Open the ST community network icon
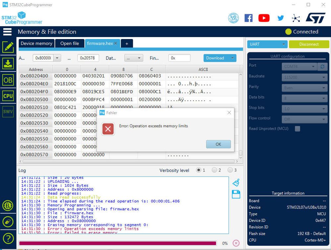Screen dimensions: 331x250 pyautogui.click(x=296, y=18)
